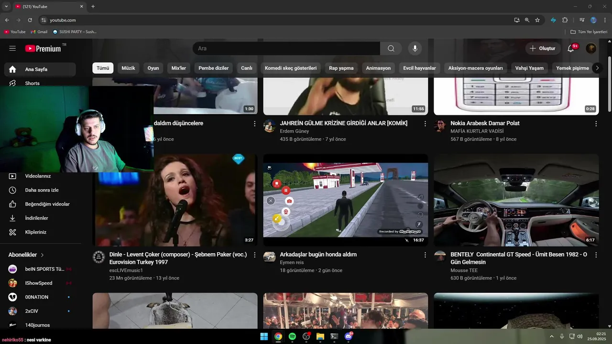Go to Ana Sayfa in sidebar

[40, 69]
